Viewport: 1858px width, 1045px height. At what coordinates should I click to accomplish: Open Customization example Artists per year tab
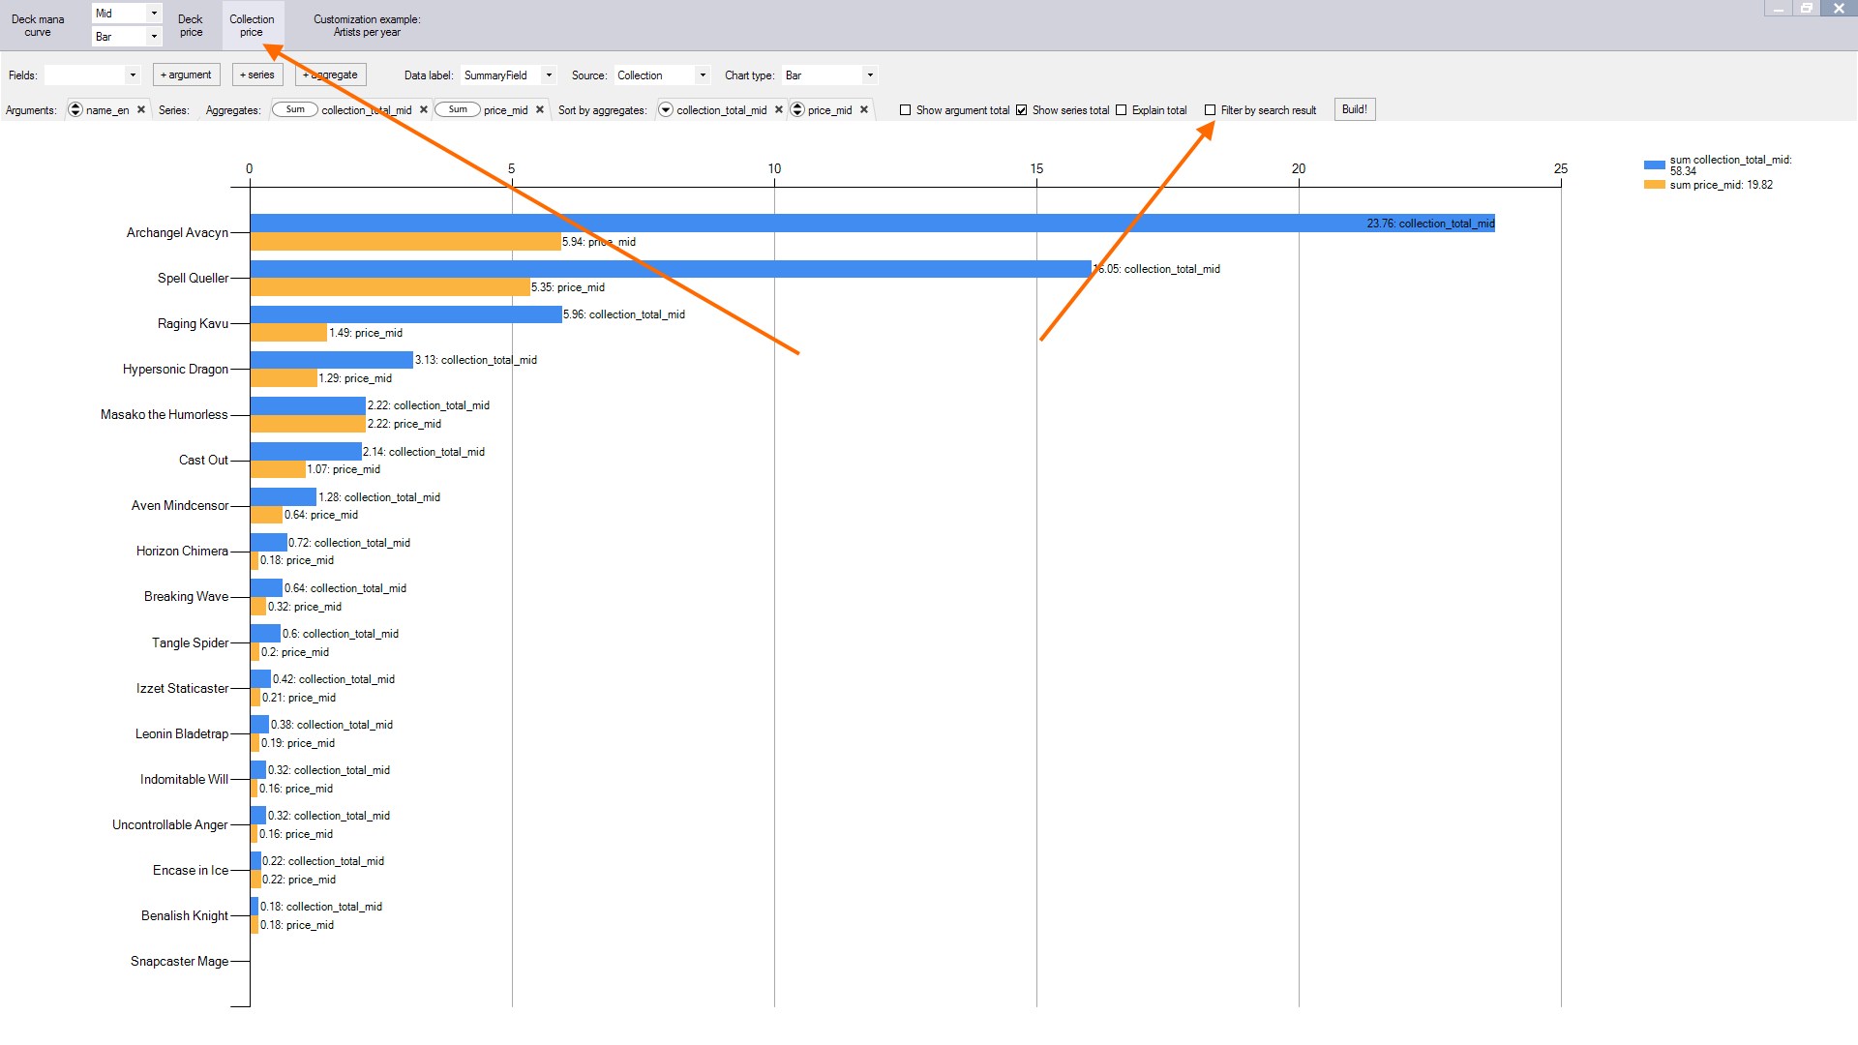point(367,25)
